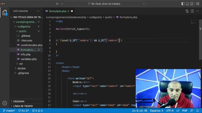The image size is (202, 113).
Task: Open the customize layout icon
Action: click(x=198, y=4)
